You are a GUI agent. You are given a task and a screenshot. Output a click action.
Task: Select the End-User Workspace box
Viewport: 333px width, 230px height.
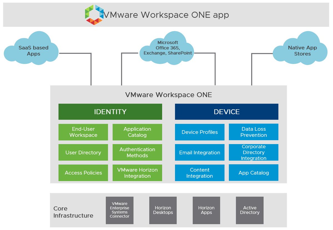pos(83,132)
